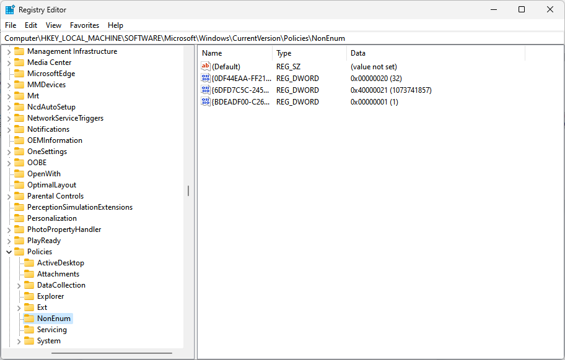This screenshot has height=360, width=565.
Task: Click the Mrt folder icon
Action: (19, 96)
